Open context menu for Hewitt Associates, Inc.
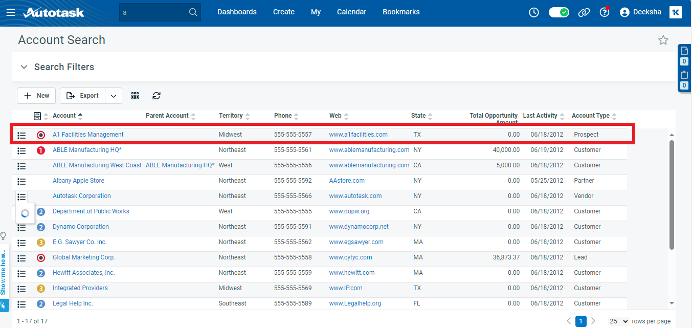Viewport: 692px width, 328px height. (21, 273)
